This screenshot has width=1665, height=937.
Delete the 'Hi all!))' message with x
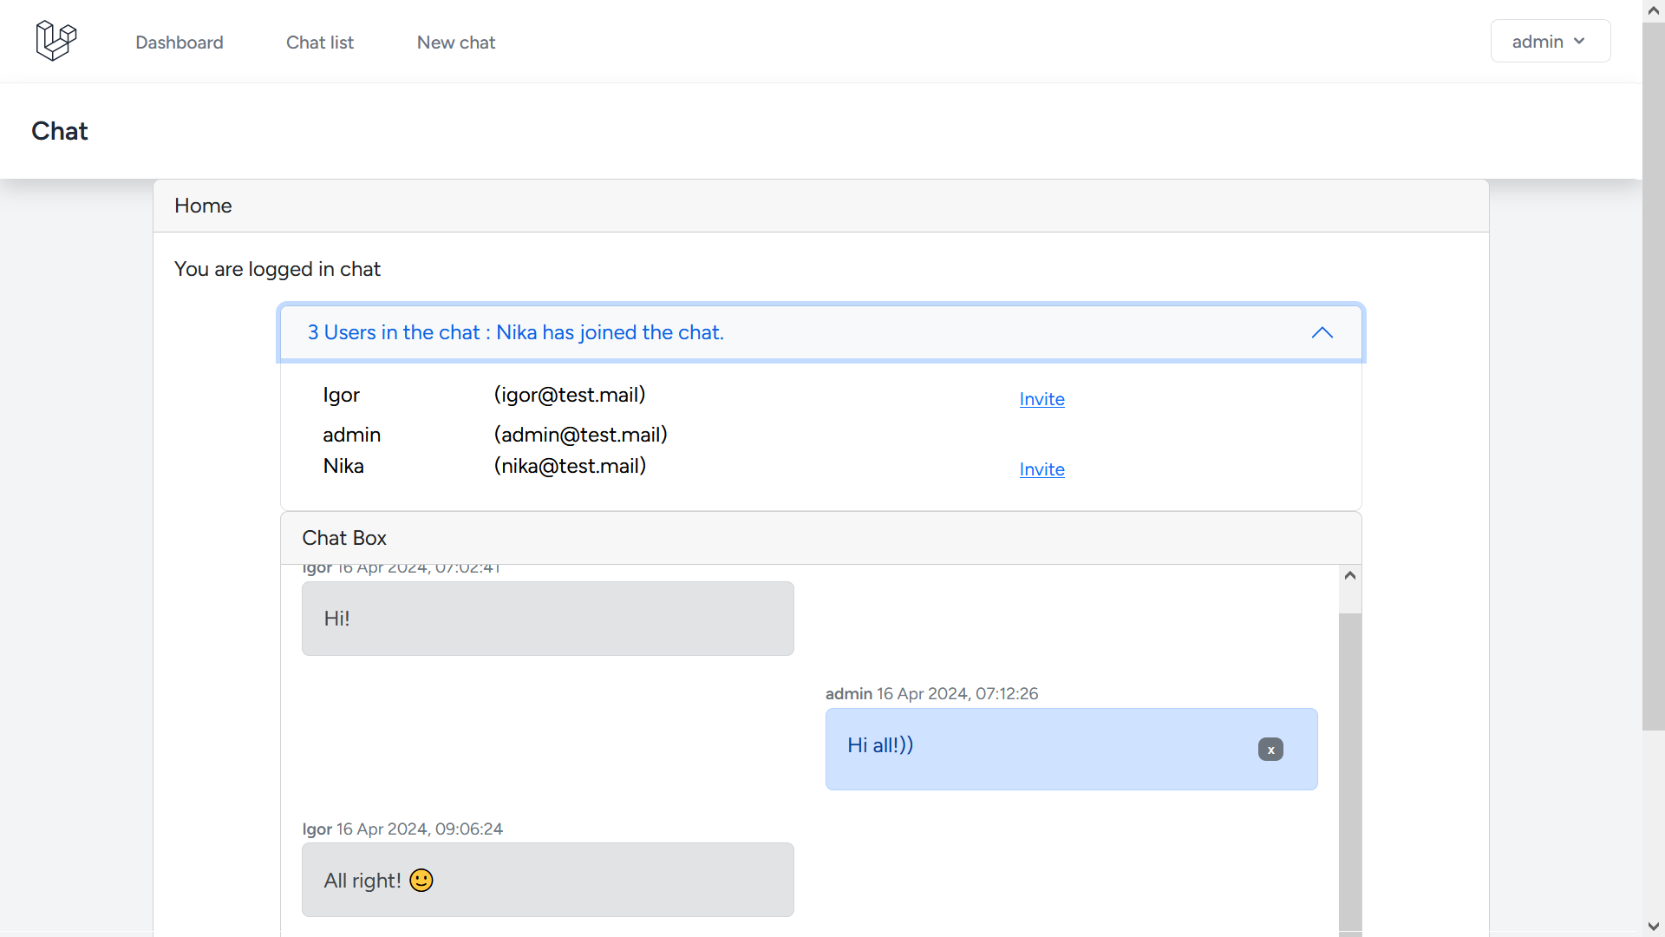(x=1270, y=750)
